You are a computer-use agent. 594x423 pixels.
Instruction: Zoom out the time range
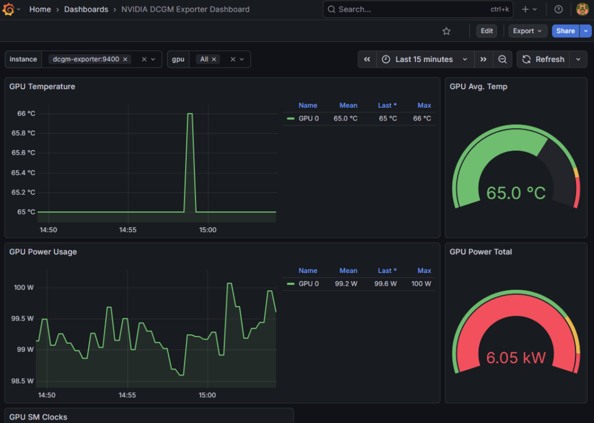(502, 59)
